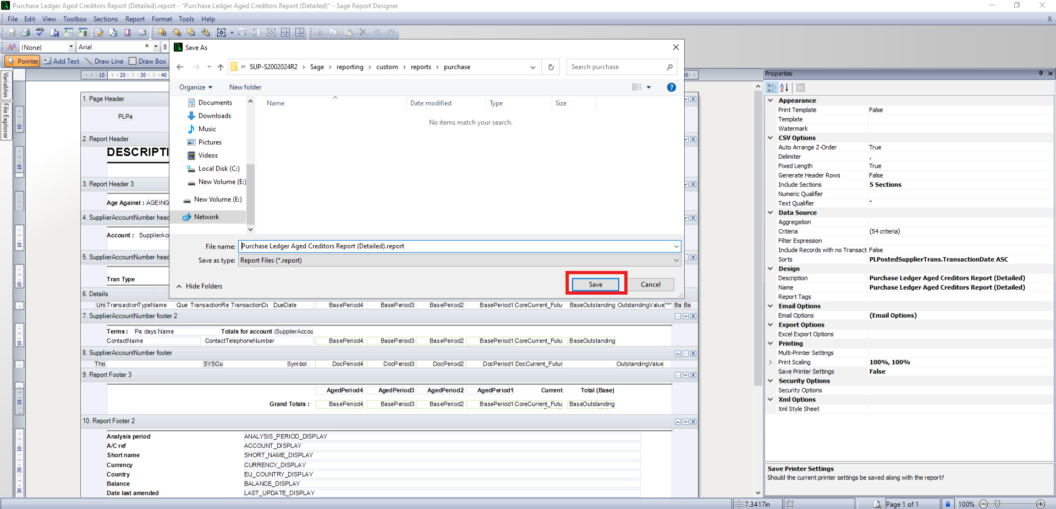Click the Cancel button
Image resolution: width=1056 pixels, height=509 pixels.
click(651, 284)
